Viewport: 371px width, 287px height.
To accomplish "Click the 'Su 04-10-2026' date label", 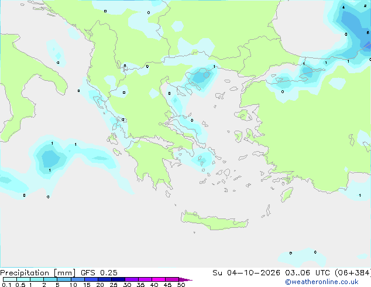I will point(246,273).
